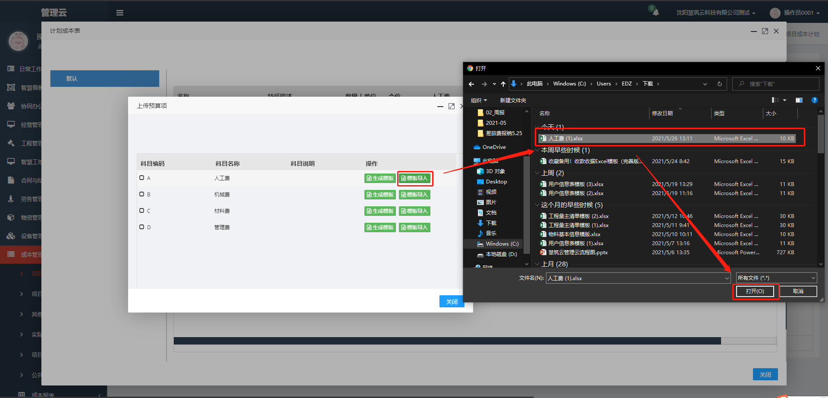The width and height of the screenshot is (828, 398).
Task: Open the notification bell icon
Action: coord(655,13)
